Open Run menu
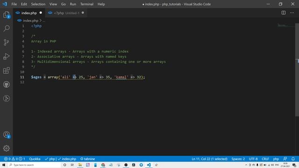This screenshot has width=299, height=168. [73, 4]
